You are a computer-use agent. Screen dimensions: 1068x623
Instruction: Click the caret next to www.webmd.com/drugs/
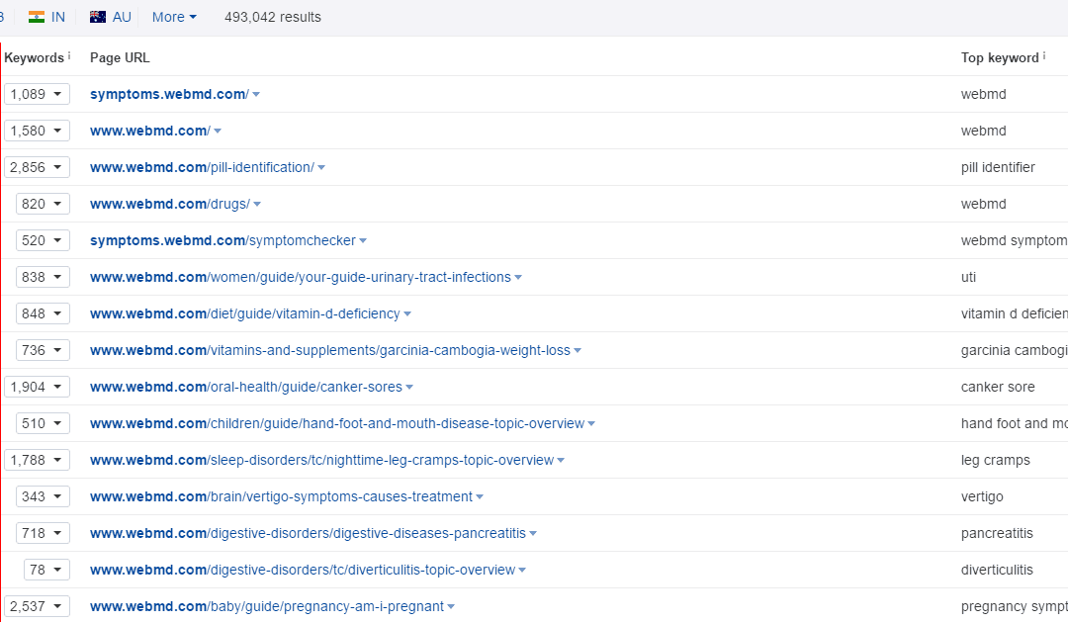[257, 205]
